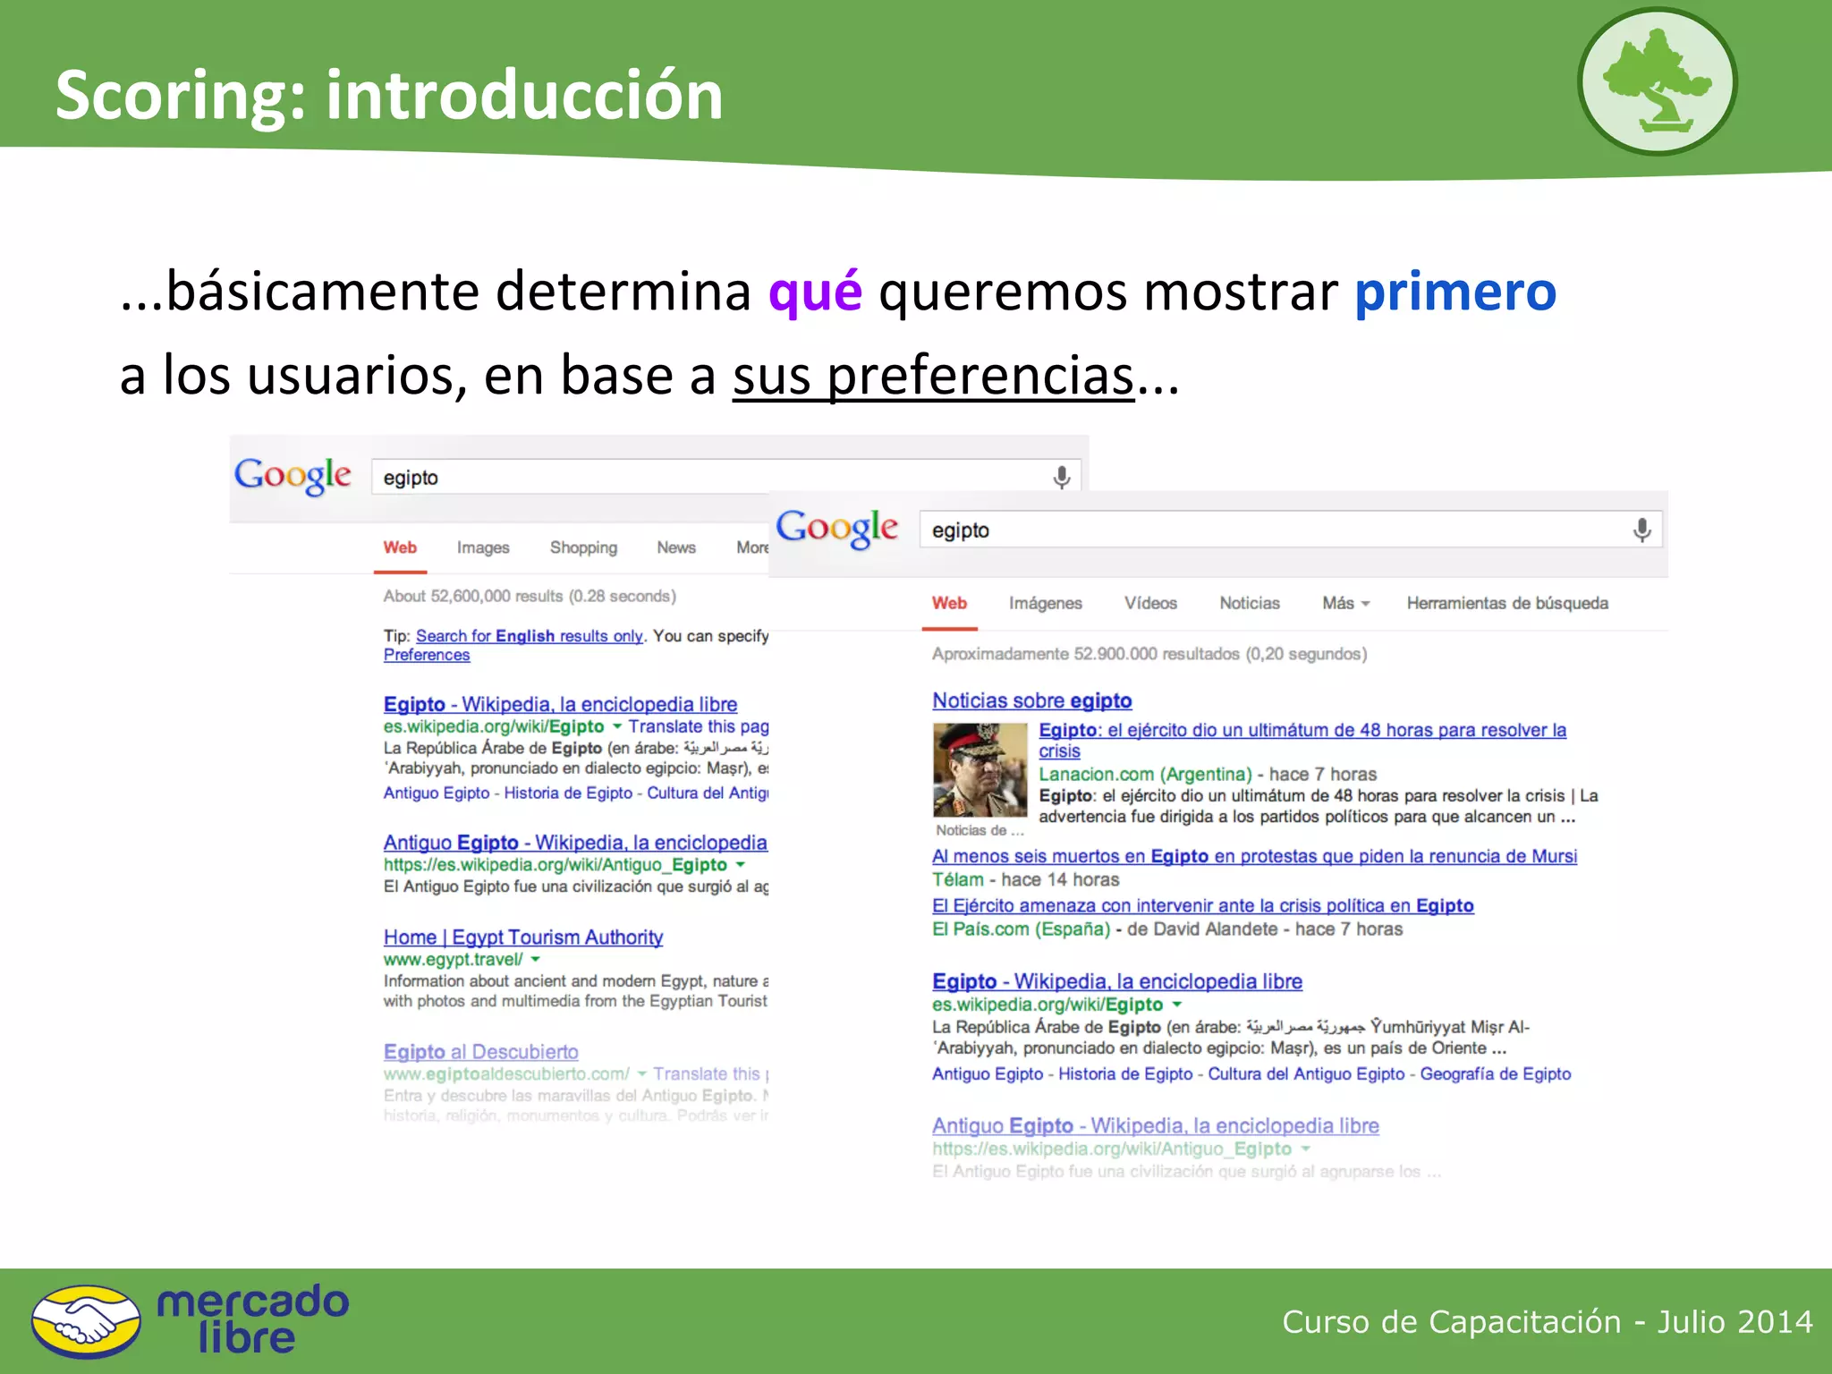Image resolution: width=1832 pixels, height=1374 pixels.
Task: Click left Historia de Egipto sitelink
Action: click(x=568, y=793)
